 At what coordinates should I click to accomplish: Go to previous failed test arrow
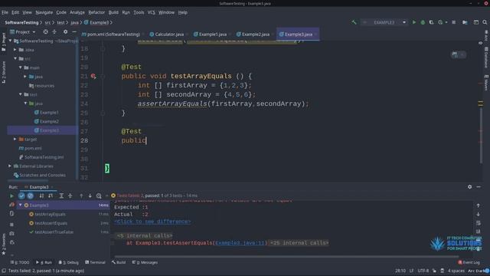[x=81, y=196]
